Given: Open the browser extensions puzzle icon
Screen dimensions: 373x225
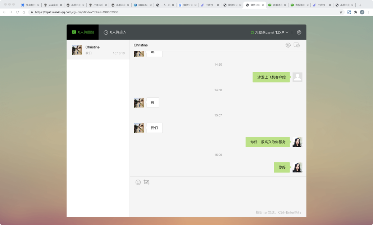Looking at the screenshot, I should pyautogui.click(x=356, y=12).
